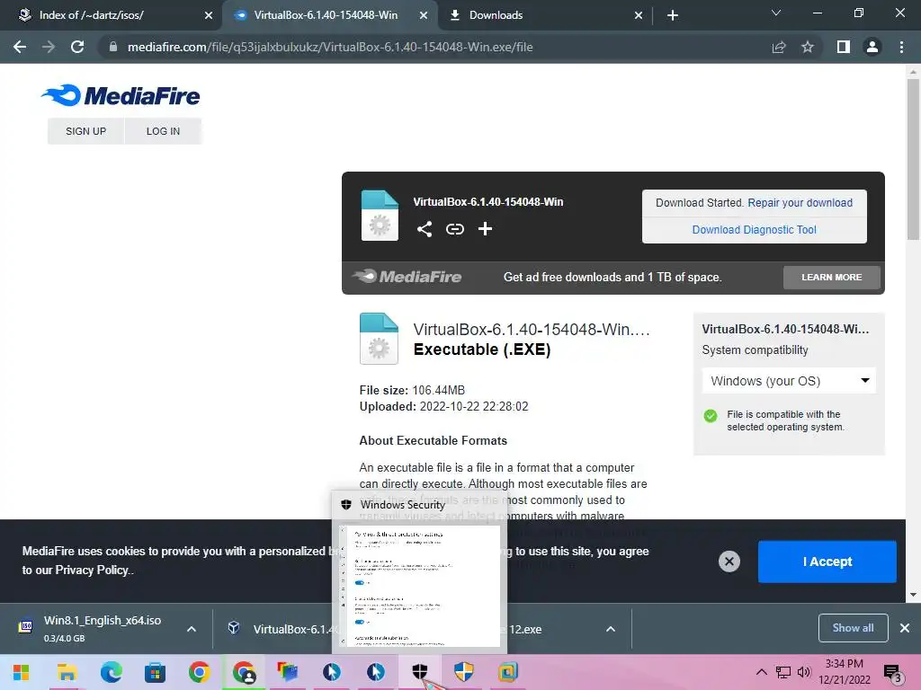Click the large file icon beside Executable (.EXE)
Image resolution: width=921 pixels, height=690 pixels.
[x=379, y=339]
